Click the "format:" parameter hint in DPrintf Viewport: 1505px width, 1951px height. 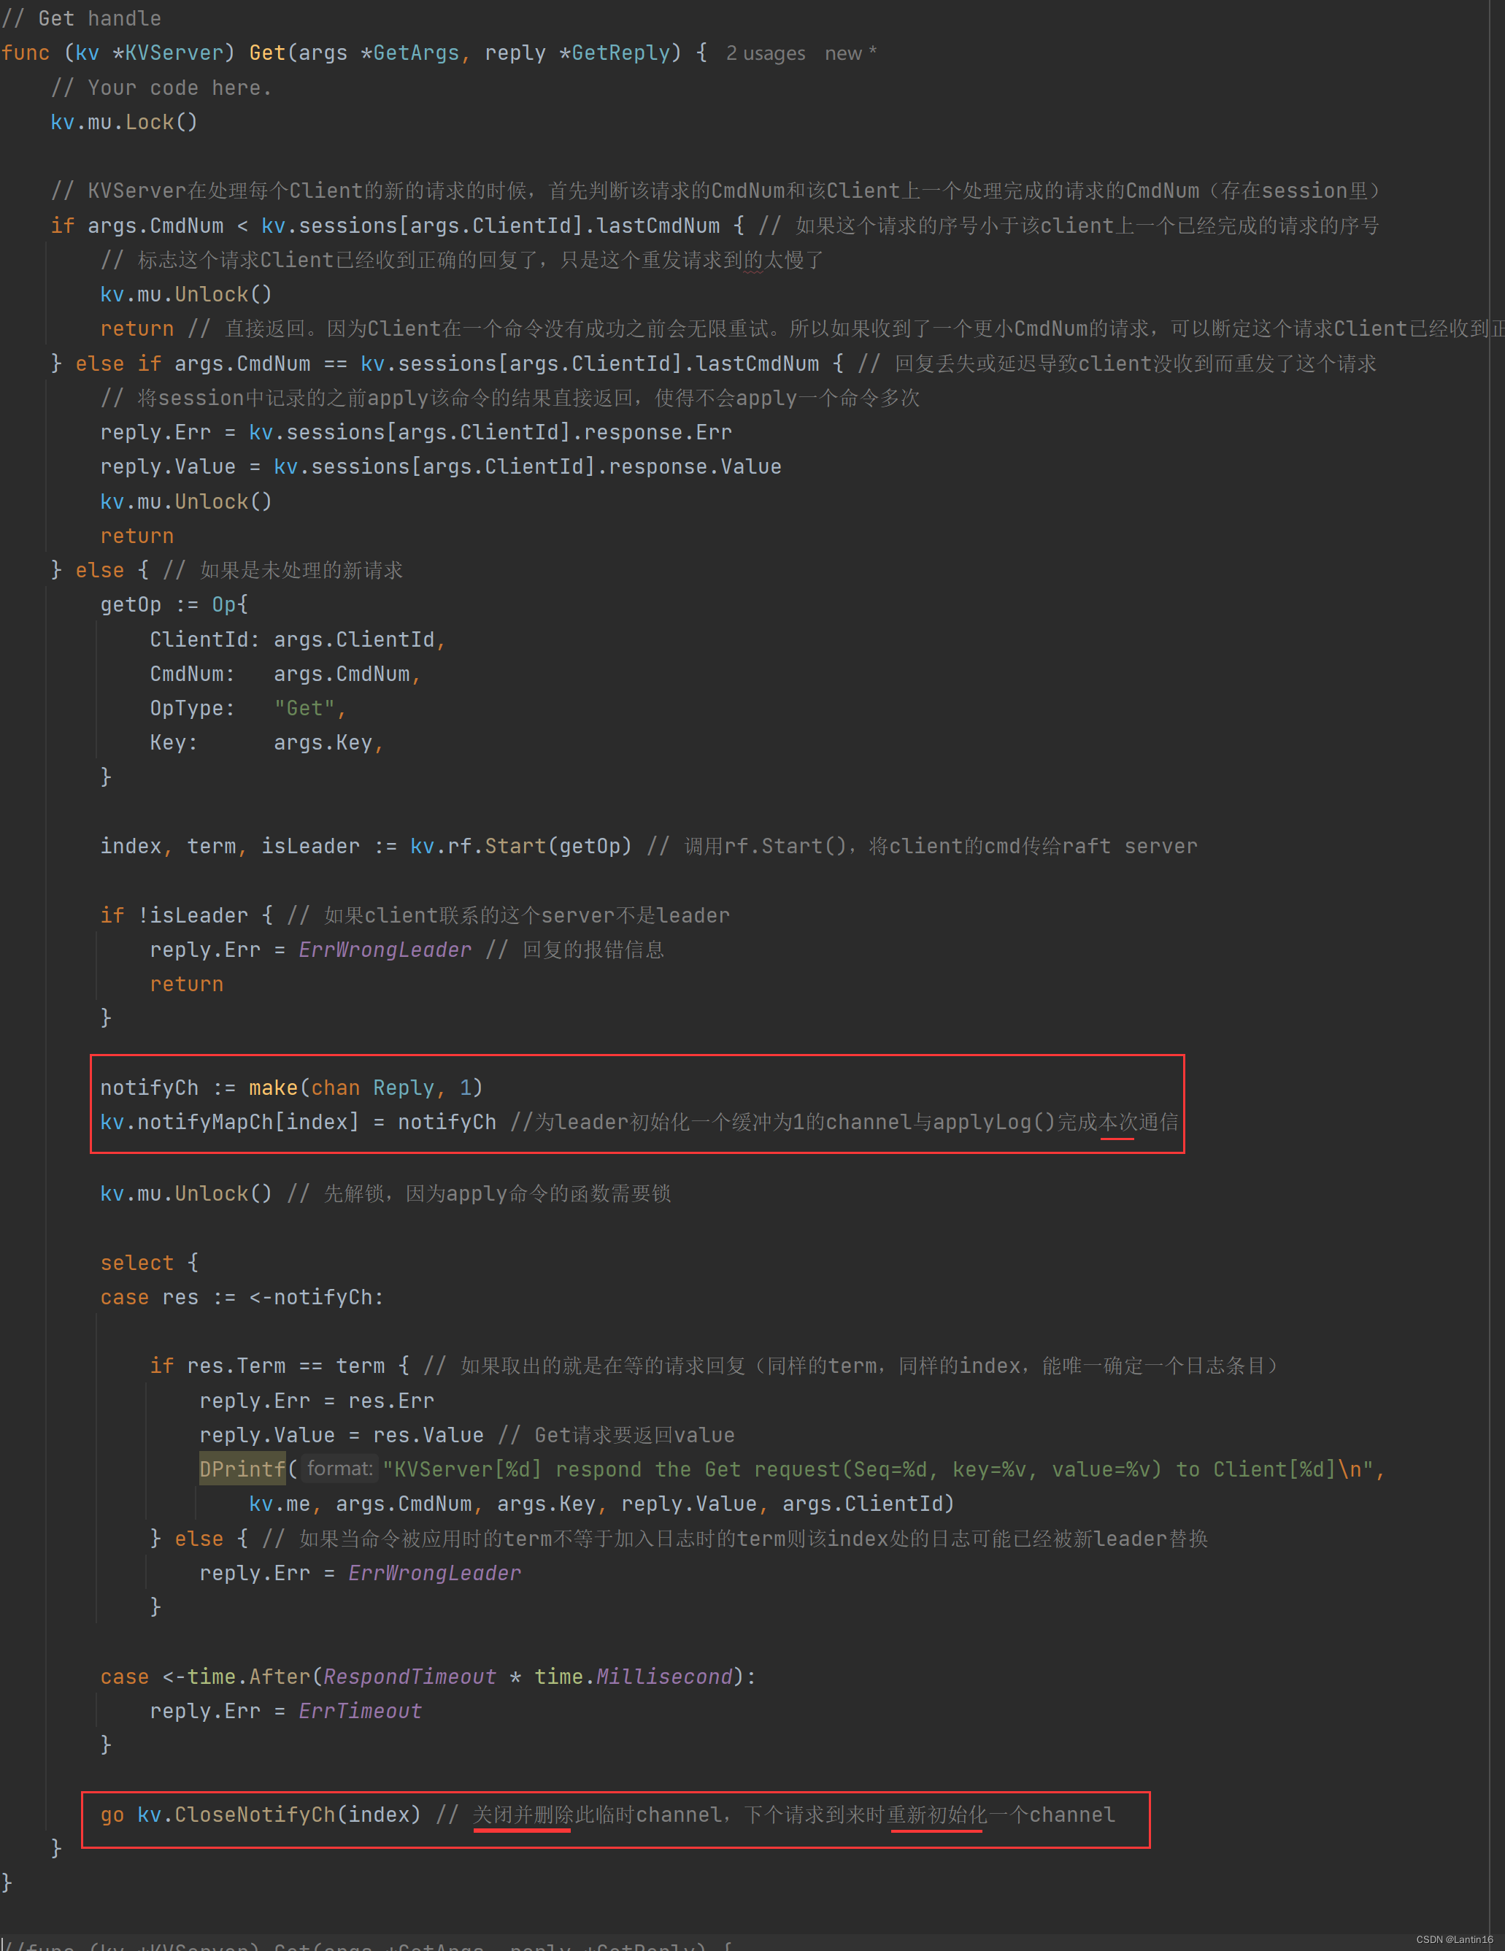pos(339,1469)
